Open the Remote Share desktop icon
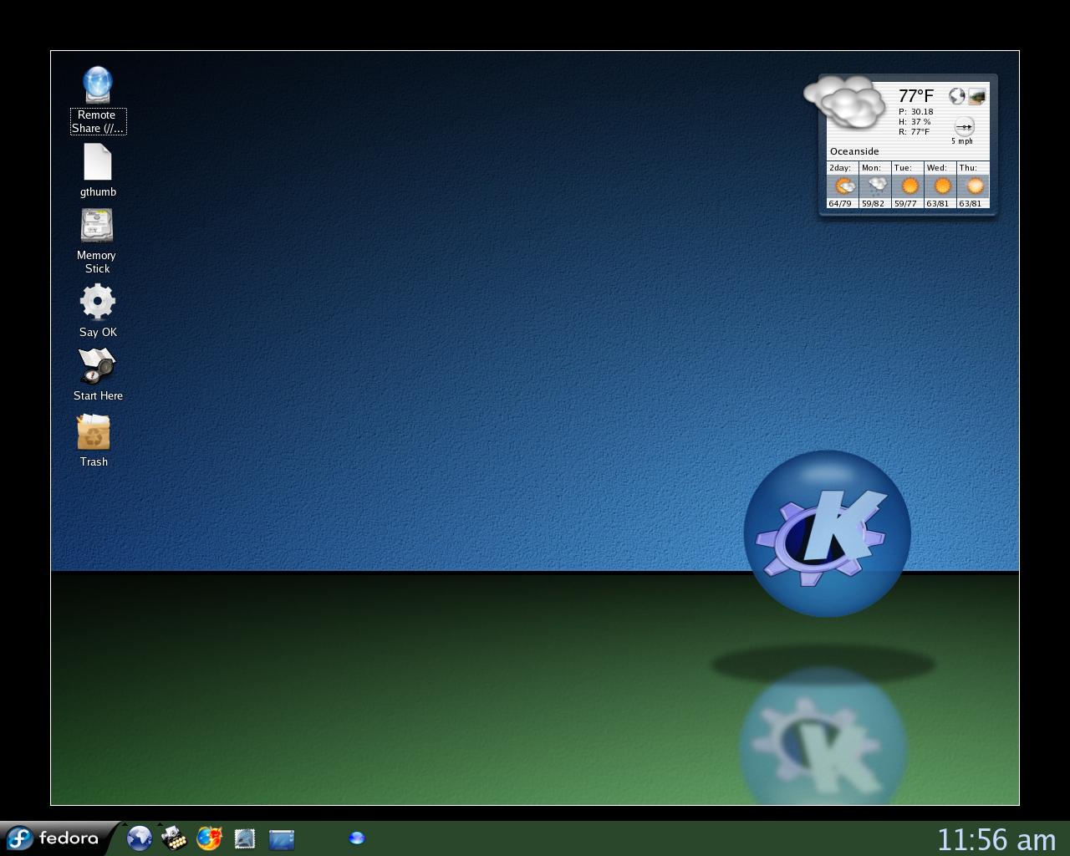The height and width of the screenshot is (856, 1070). pos(98,84)
